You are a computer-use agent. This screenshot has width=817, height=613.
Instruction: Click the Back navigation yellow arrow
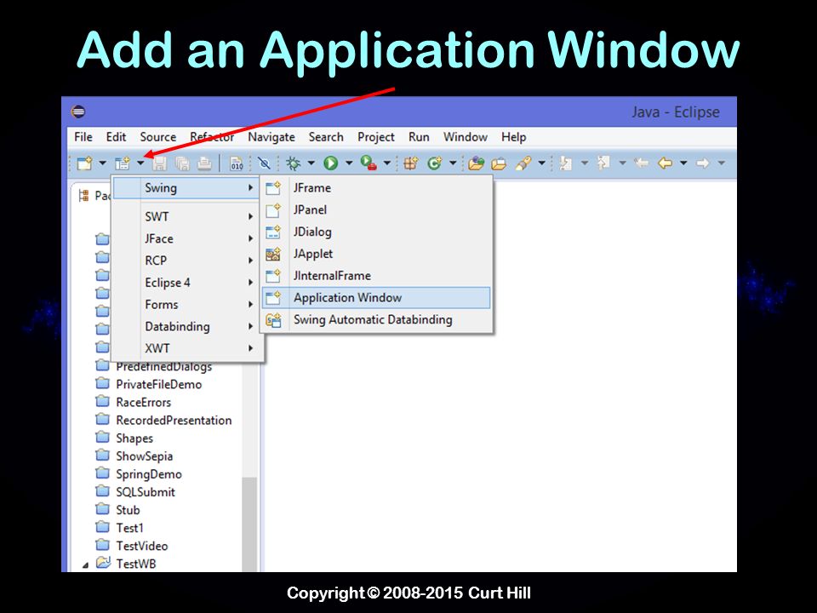[665, 163]
